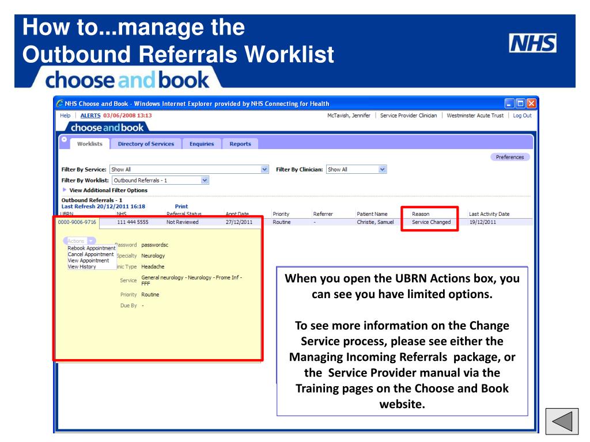Image resolution: width=590 pixels, height=442 pixels.
Task: Choose View Appointment from Actions menu
Action: [88, 261]
